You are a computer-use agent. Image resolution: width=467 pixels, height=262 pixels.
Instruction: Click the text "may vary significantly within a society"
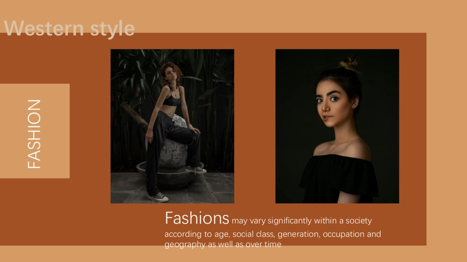click(302, 221)
